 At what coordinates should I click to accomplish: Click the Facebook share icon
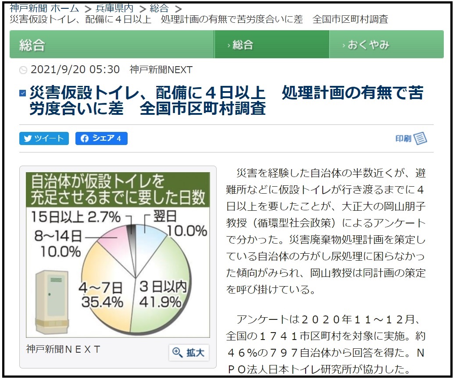click(x=84, y=138)
